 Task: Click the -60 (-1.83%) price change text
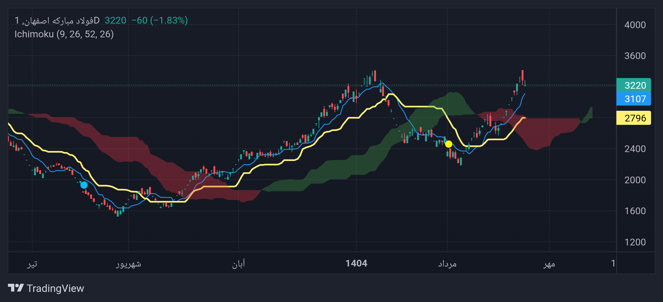(160, 21)
